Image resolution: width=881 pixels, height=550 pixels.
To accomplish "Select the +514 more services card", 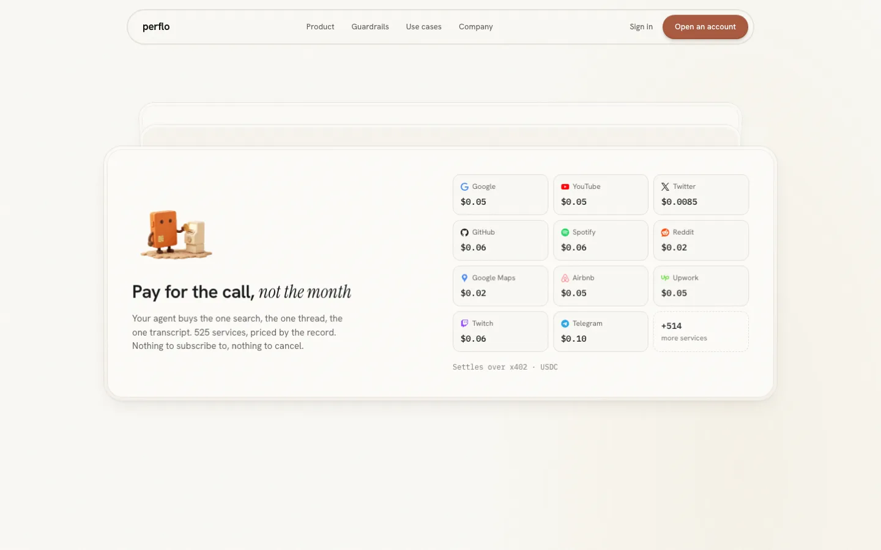I will click(701, 331).
